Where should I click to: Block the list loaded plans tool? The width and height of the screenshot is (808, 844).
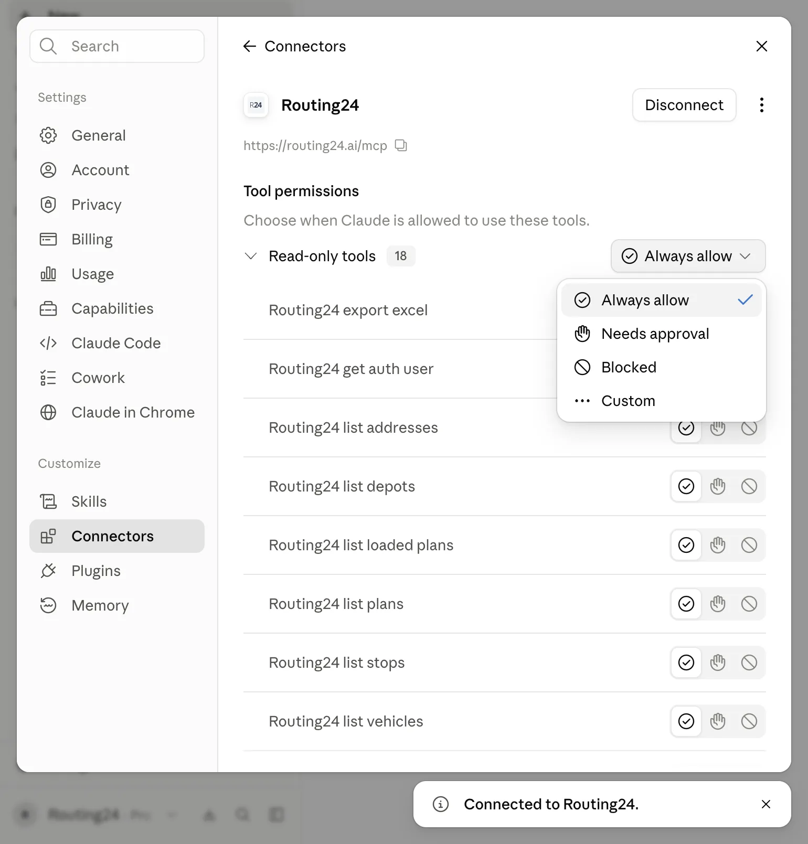749,545
